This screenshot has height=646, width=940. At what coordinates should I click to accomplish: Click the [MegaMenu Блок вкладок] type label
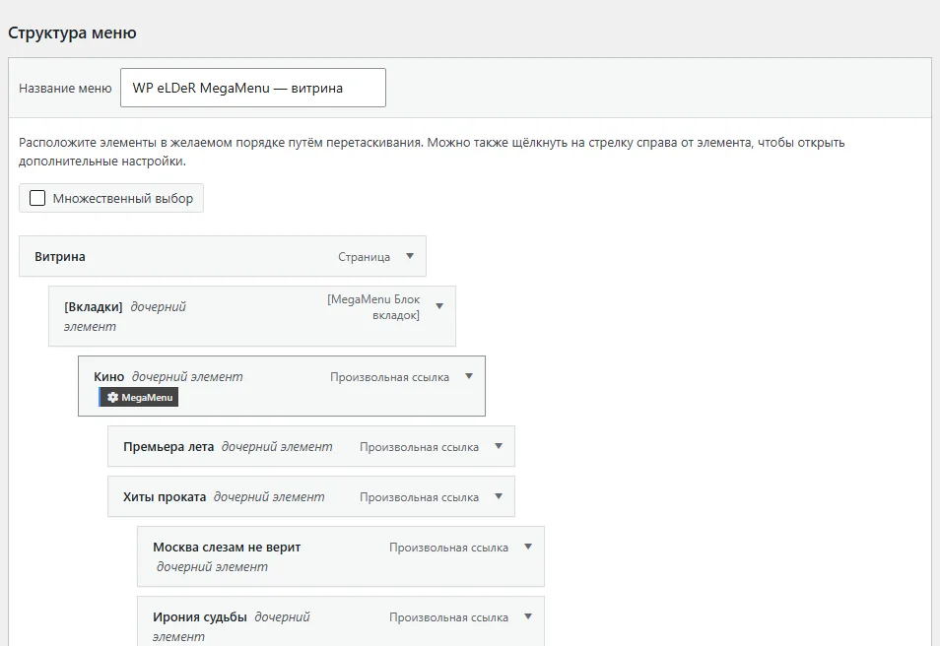point(373,307)
